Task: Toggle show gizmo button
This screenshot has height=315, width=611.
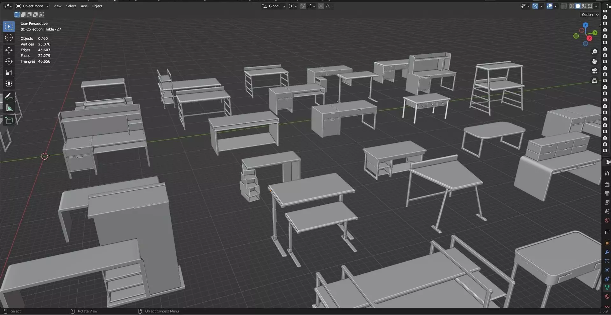Action: (x=535, y=6)
